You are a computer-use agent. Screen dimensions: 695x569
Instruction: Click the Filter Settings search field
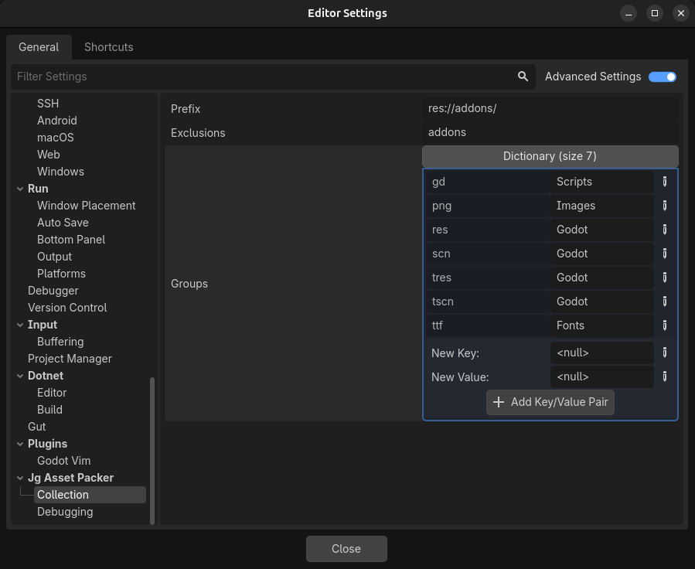263,77
